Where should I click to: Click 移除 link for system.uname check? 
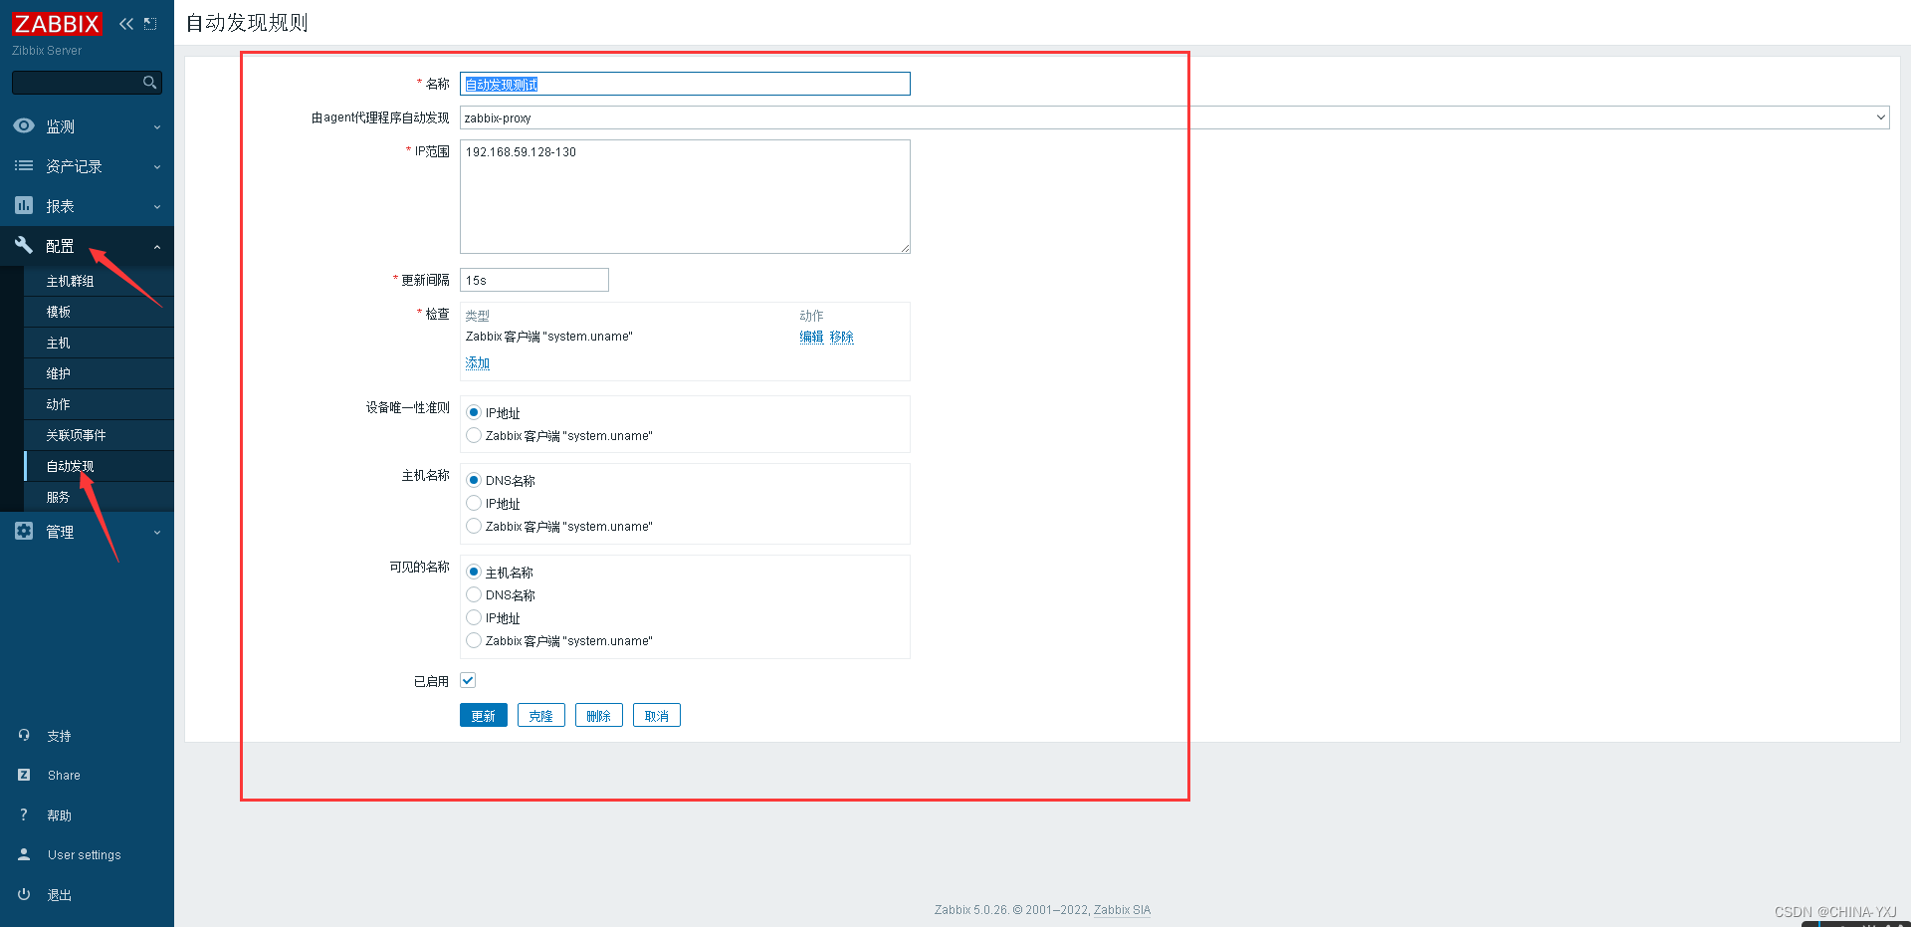coord(842,337)
